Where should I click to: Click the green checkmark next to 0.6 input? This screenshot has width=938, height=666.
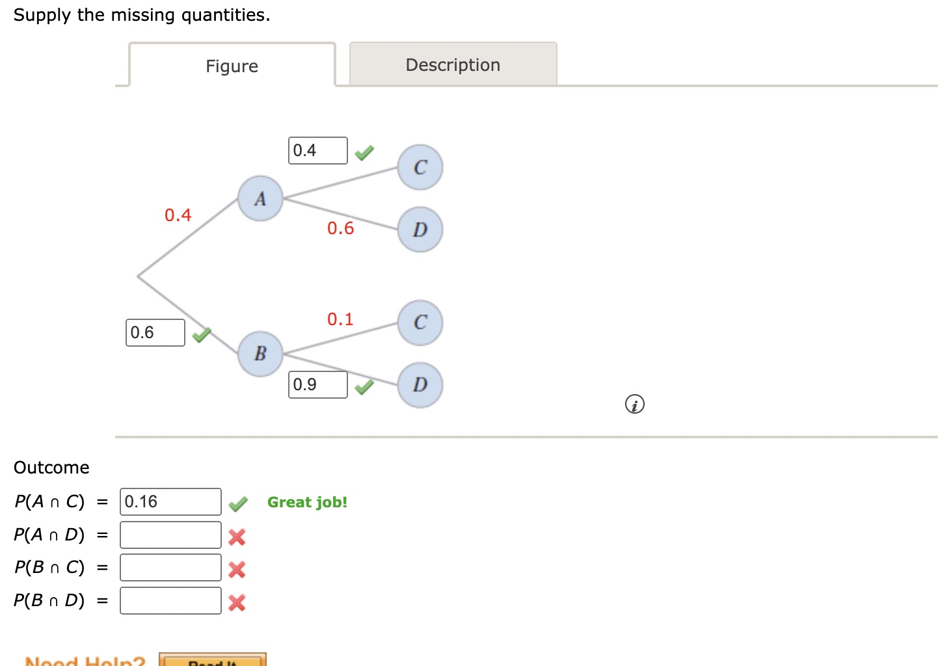[202, 334]
